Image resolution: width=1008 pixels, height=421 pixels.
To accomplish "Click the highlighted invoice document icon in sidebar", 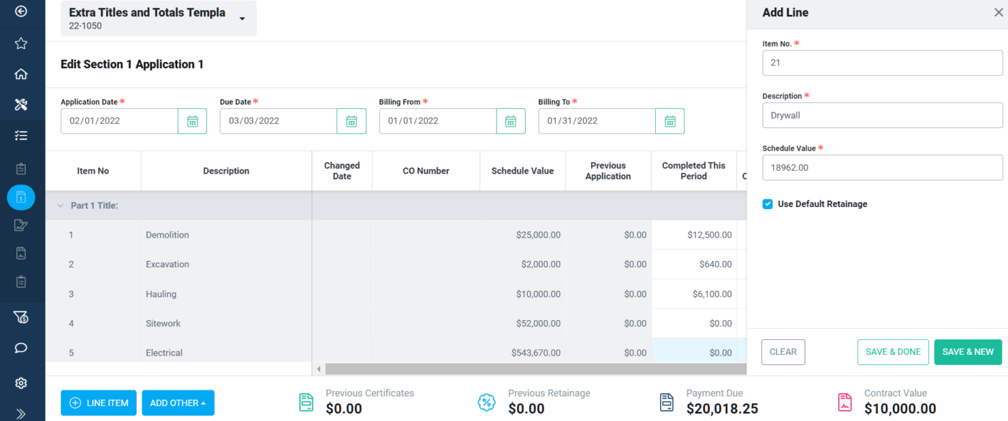I will [20, 197].
